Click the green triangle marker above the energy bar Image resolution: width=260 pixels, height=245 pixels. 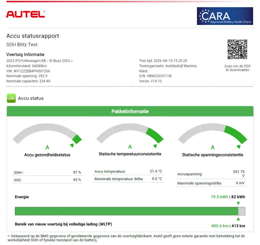(x=238, y=203)
